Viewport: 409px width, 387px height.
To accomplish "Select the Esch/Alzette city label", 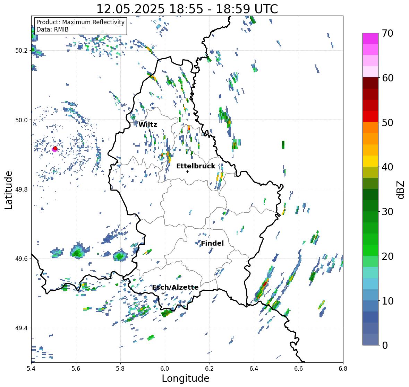I will [175, 287].
